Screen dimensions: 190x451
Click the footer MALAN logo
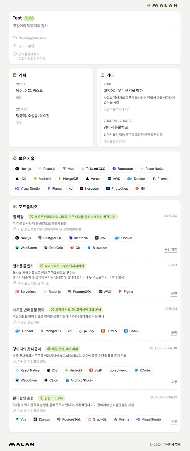click(21, 444)
